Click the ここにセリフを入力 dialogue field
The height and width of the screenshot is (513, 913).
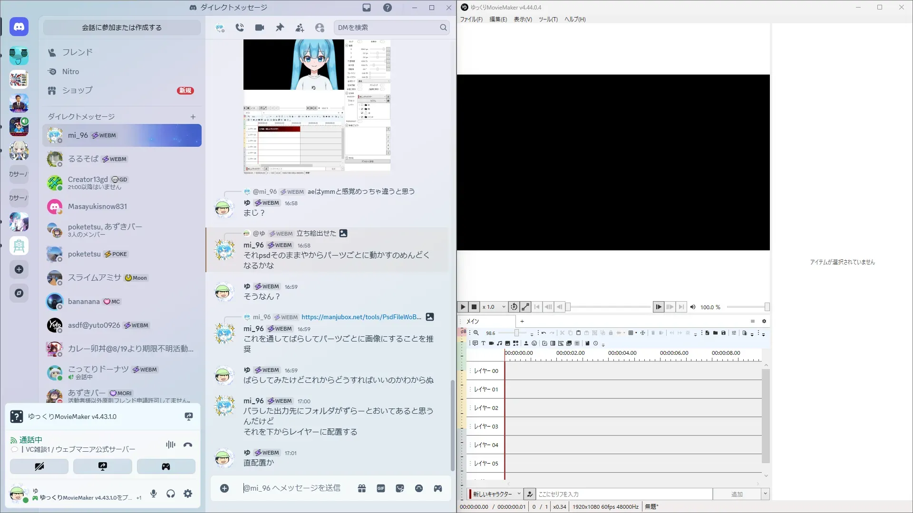[x=624, y=494]
